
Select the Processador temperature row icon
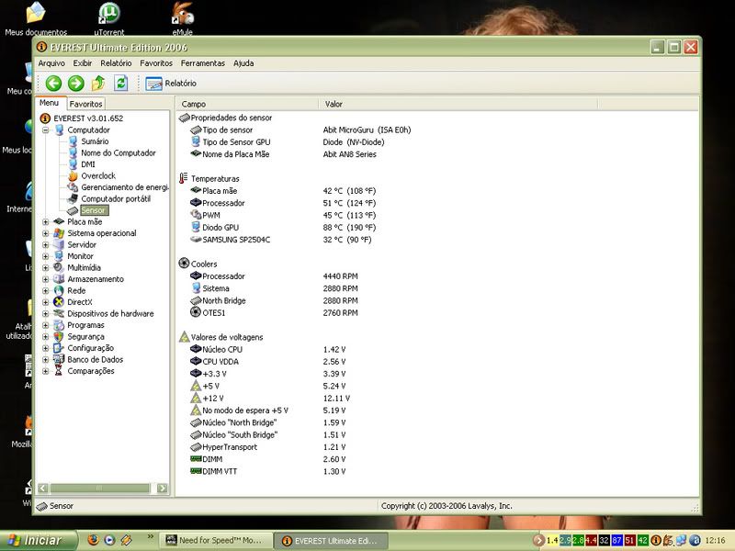click(x=196, y=203)
